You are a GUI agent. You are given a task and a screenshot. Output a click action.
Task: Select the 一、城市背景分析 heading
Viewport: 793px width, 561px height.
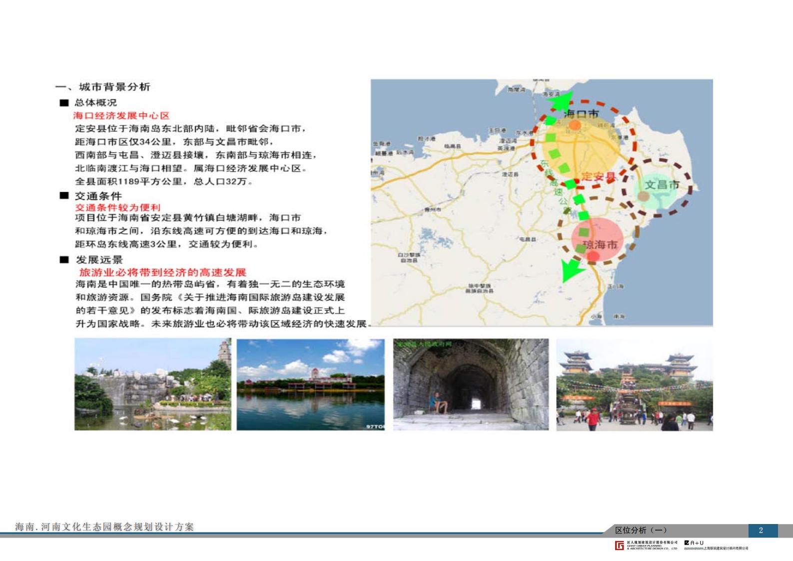tap(102, 87)
